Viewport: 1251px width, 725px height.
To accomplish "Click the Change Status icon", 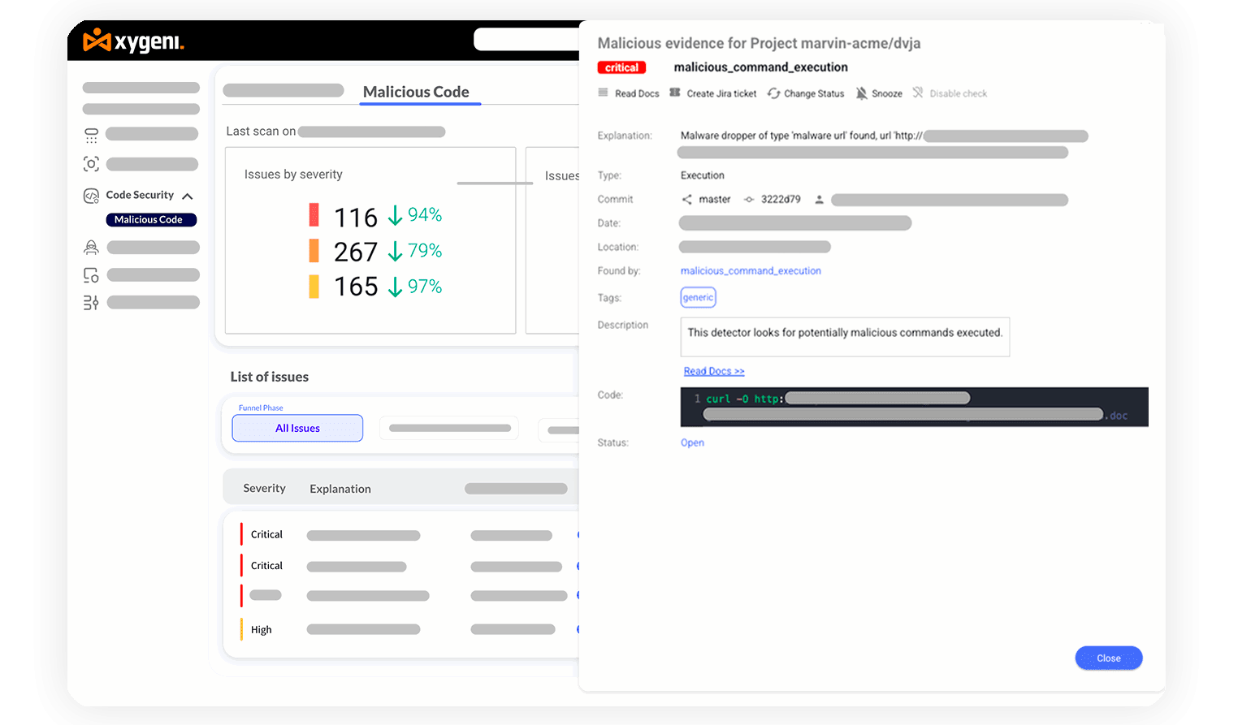I will [x=773, y=93].
